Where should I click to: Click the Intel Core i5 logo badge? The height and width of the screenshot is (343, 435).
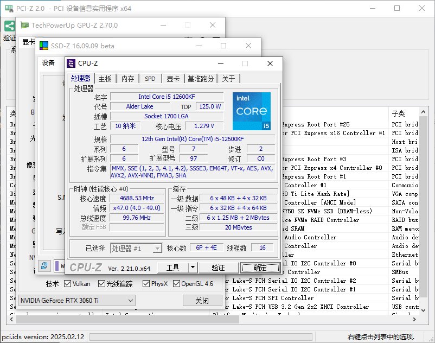pos(251,111)
